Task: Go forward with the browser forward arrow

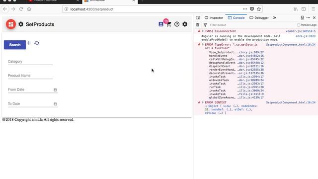Action: (13, 9)
